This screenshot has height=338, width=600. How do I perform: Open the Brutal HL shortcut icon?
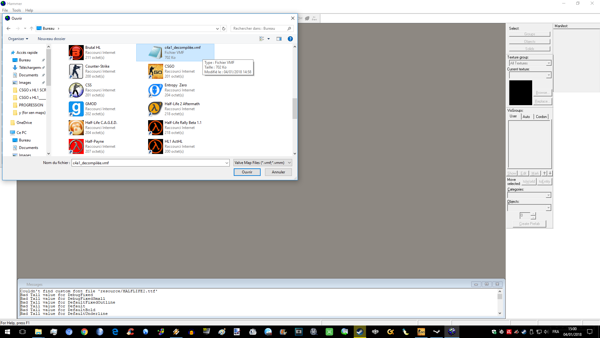point(76,53)
